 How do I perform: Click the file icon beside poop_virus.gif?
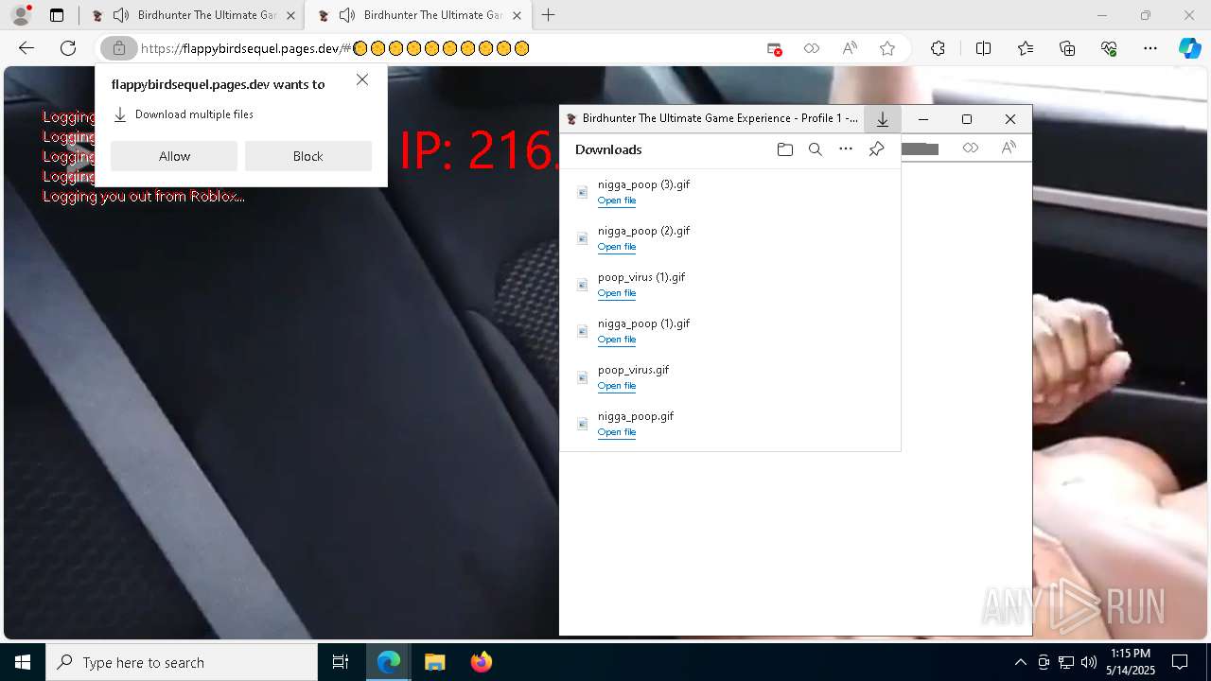point(583,377)
